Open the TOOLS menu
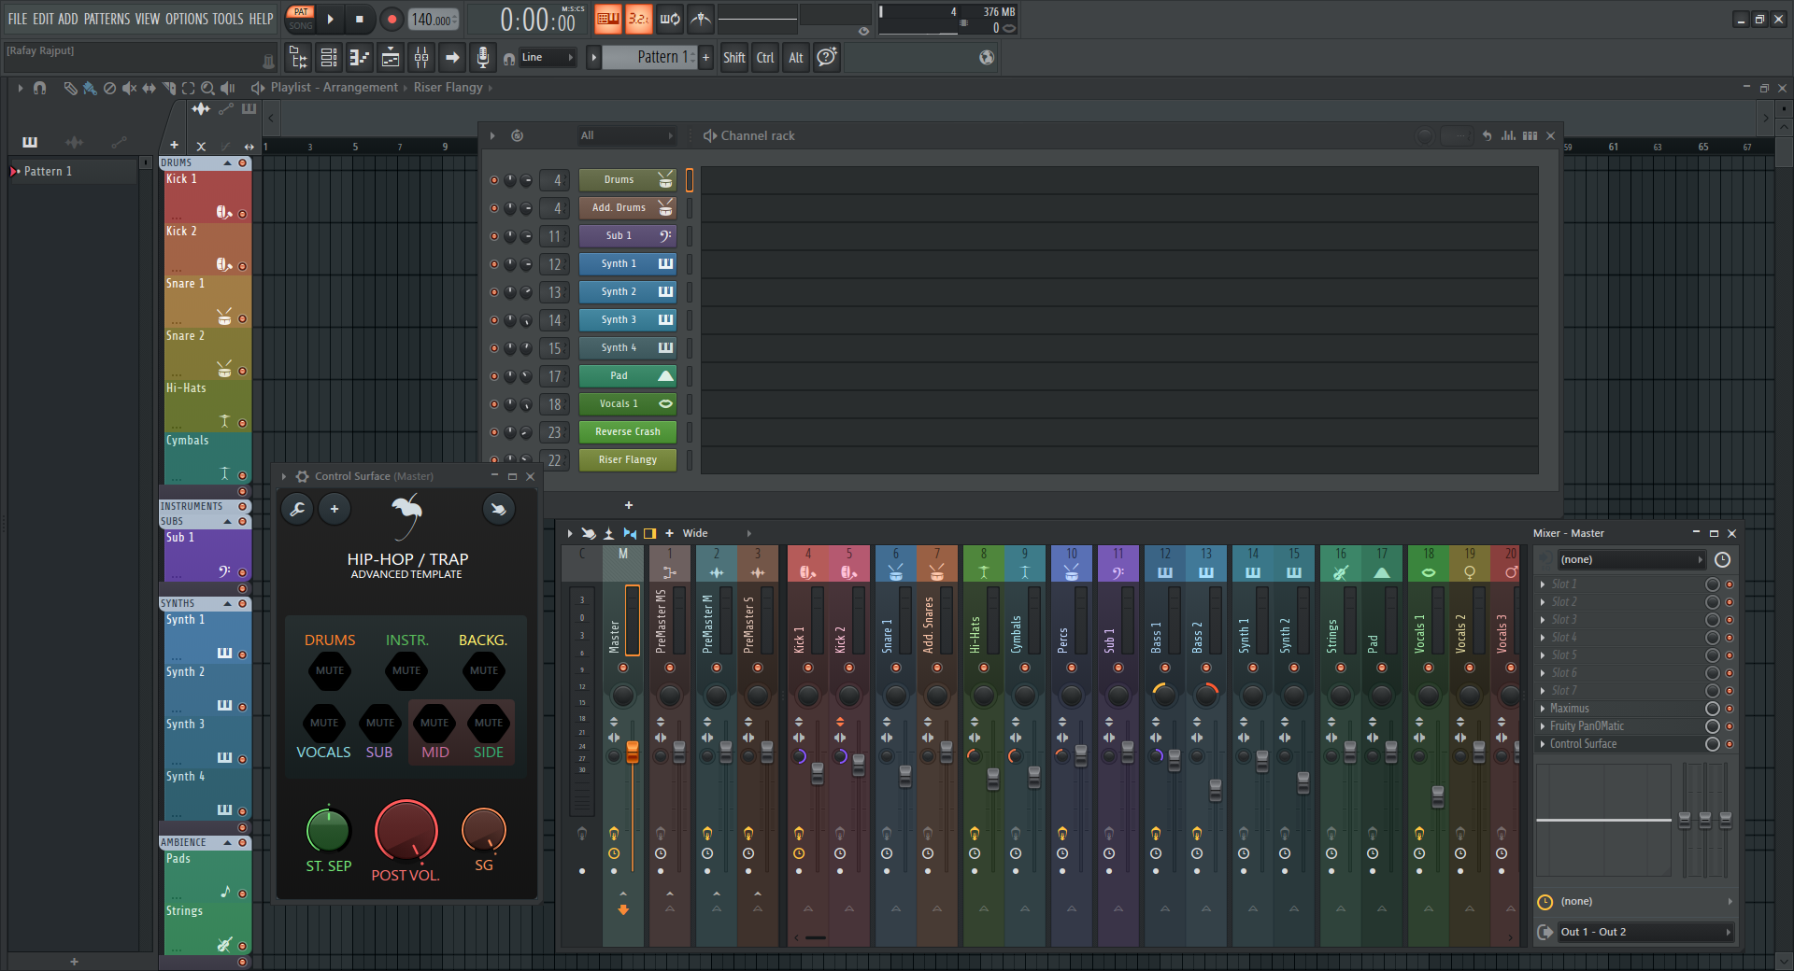Screen dimensions: 1794x971 (x=228, y=19)
